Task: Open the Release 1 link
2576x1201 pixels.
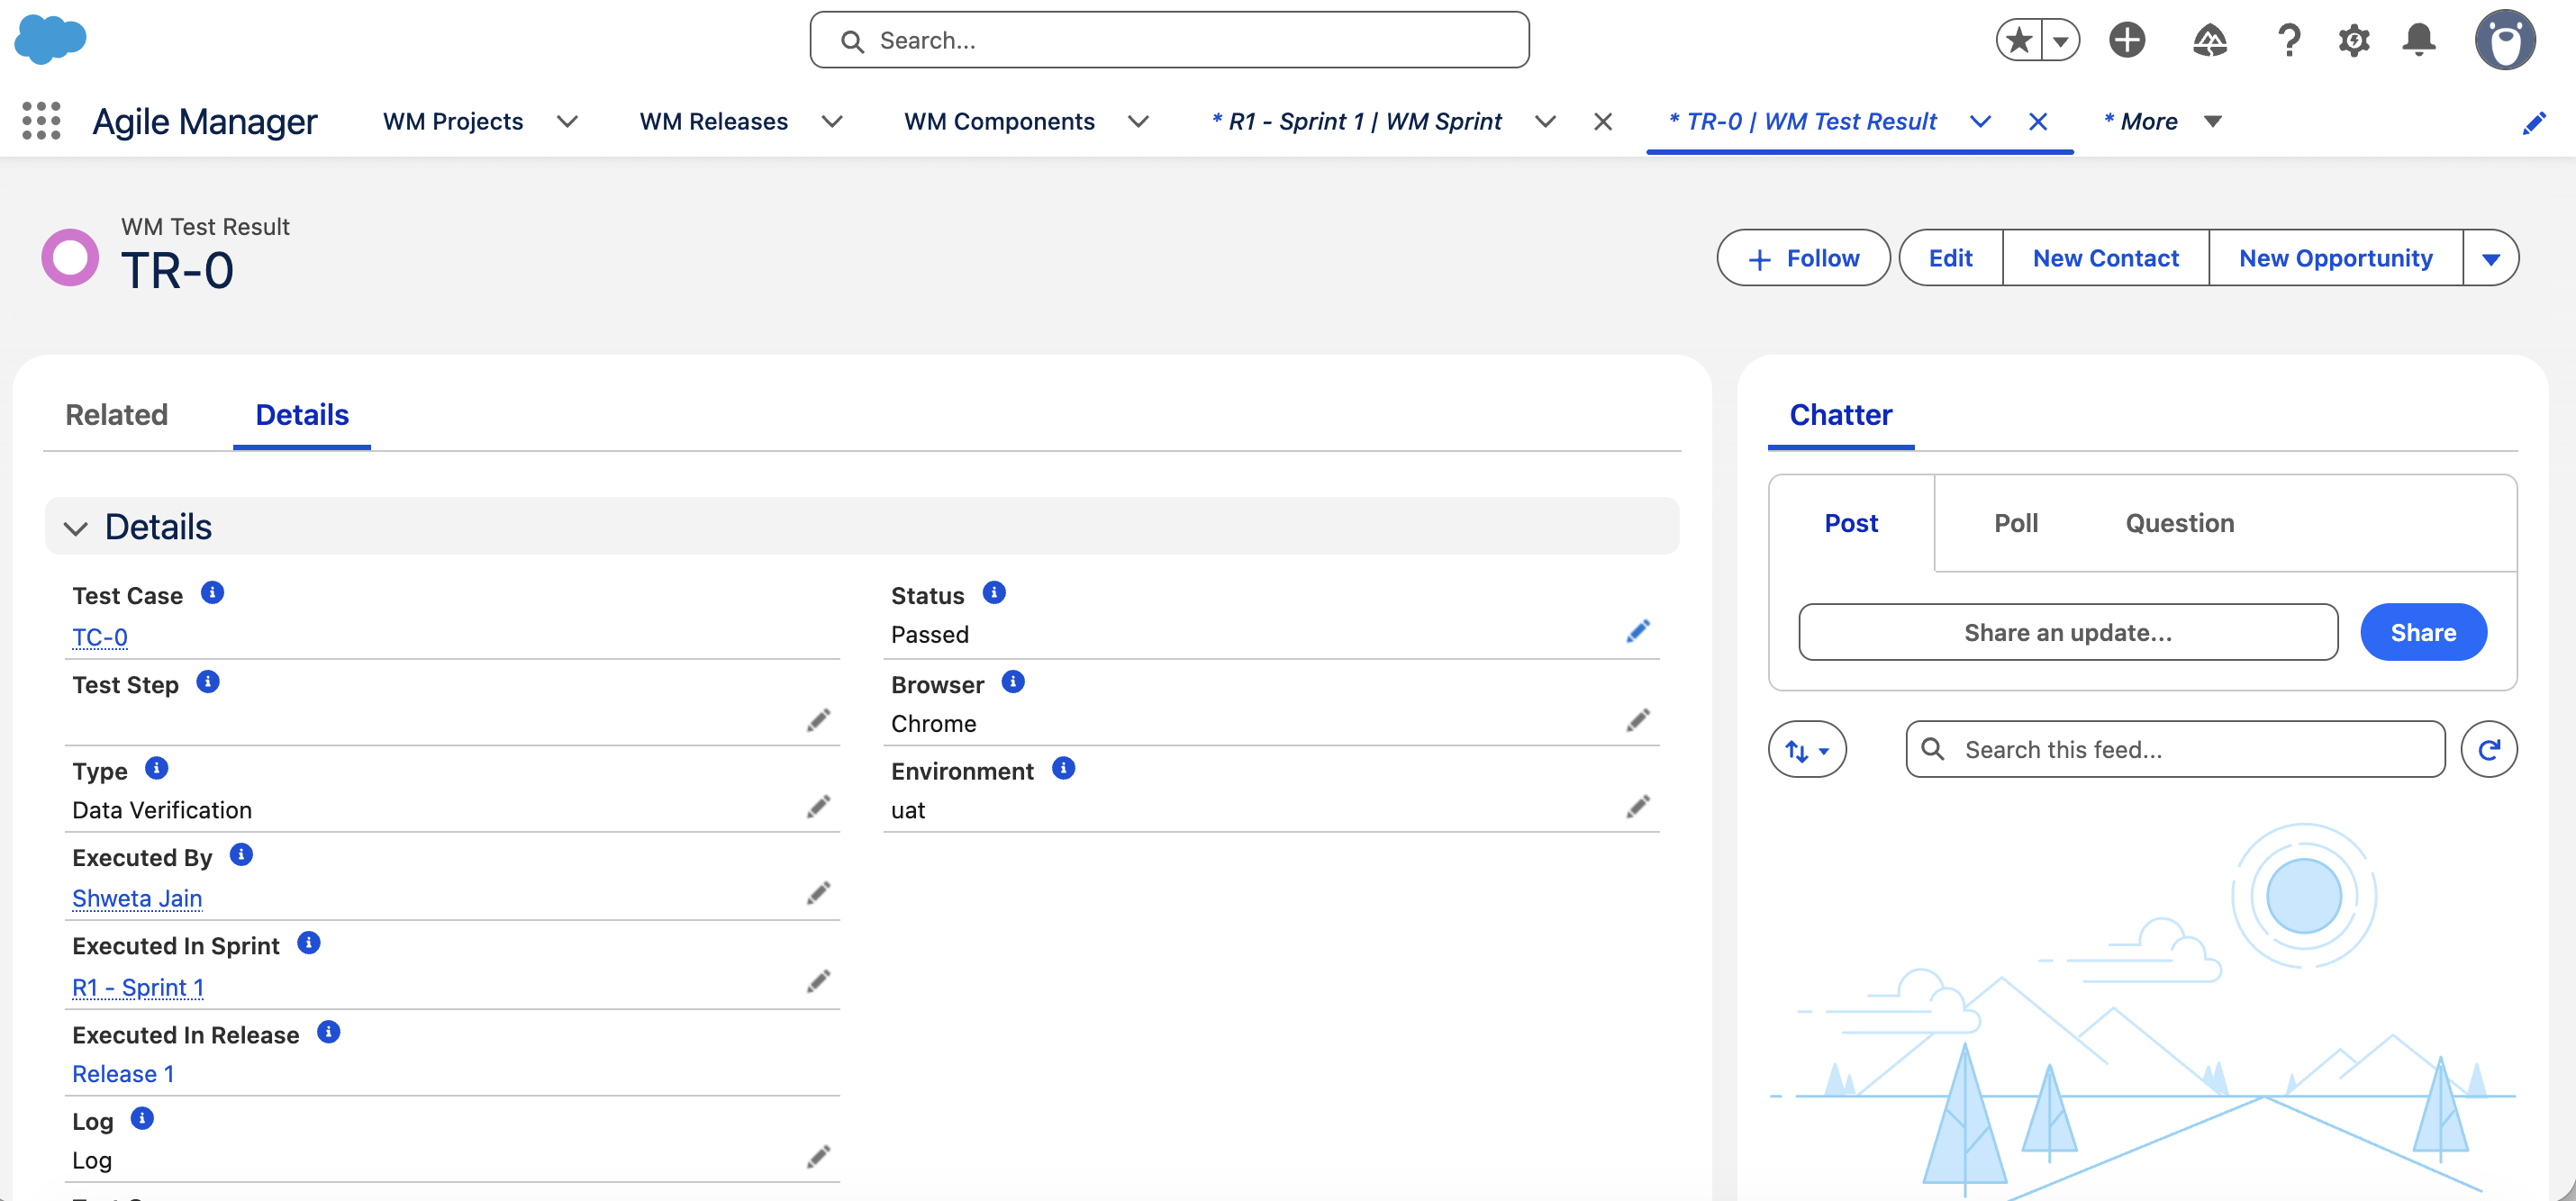Action: coord(123,1074)
